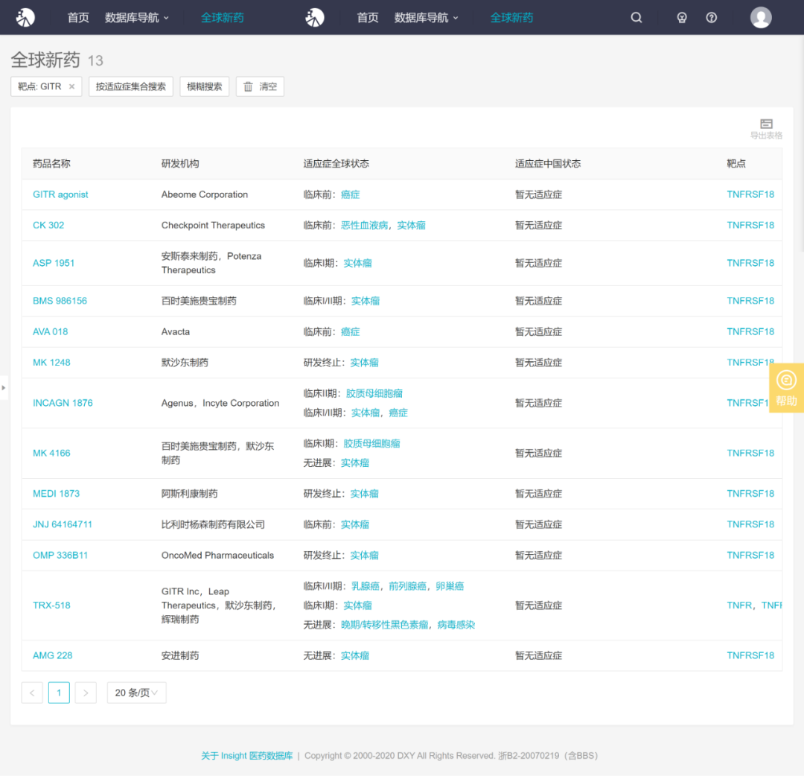This screenshot has height=776, width=804.
Task: Remove the GITR target filter tag
Action: coord(71,86)
